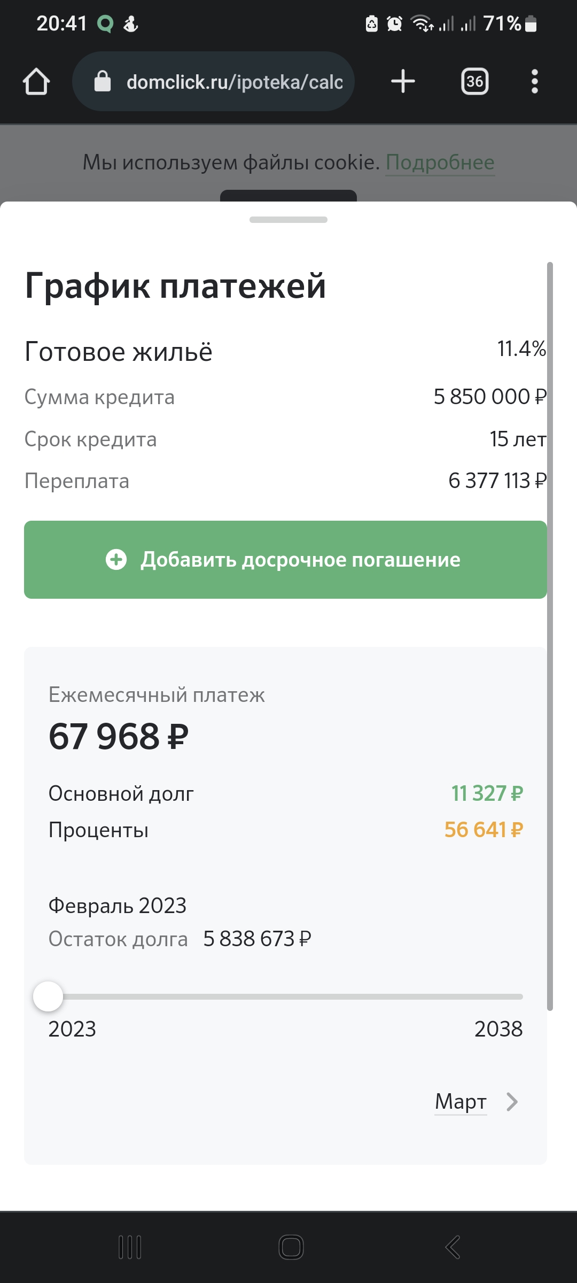Go to next month Март
This screenshot has height=1283, width=577.
pos(461,1102)
